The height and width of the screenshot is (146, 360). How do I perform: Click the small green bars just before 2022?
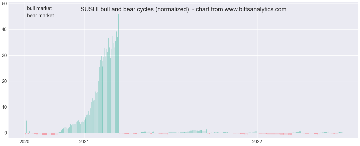pos(255,132)
